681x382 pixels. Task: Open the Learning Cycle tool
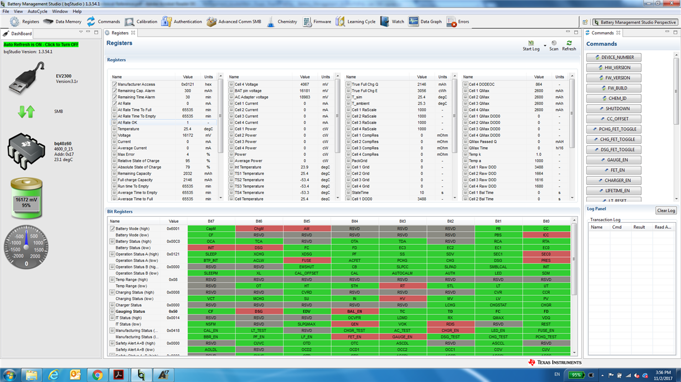coord(355,22)
